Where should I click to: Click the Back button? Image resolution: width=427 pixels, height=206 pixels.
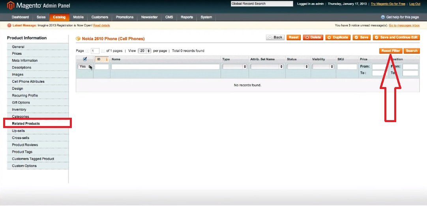(x=275, y=37)
